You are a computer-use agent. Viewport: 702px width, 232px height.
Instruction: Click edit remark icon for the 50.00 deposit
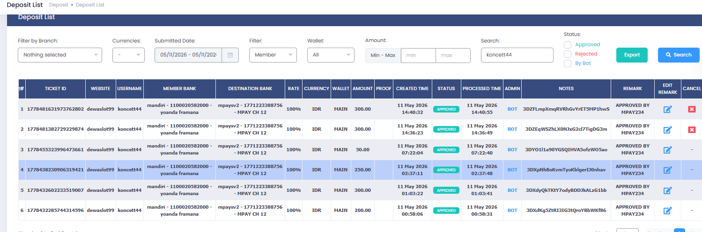668,150
